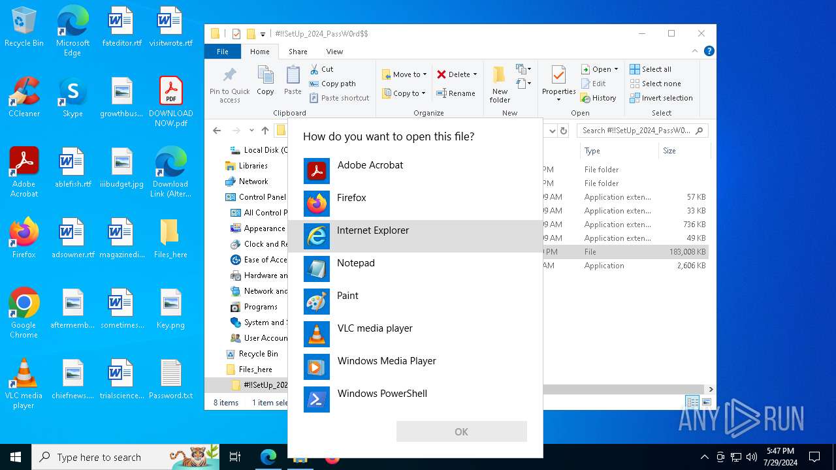This screenshot has height=470, width=836.
Task: Choose Firefox in the open-with list
Action: [415, 204]
